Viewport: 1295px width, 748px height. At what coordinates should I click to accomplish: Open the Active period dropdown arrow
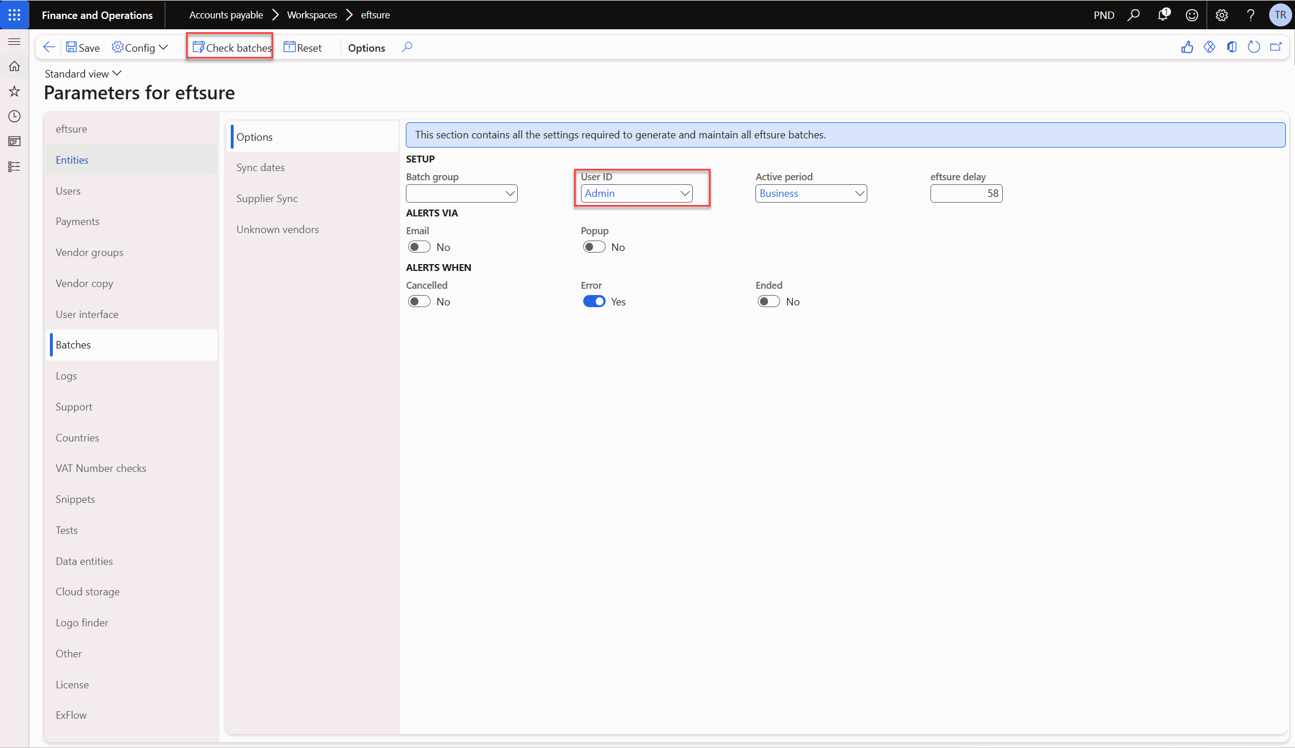coord(859,193)
